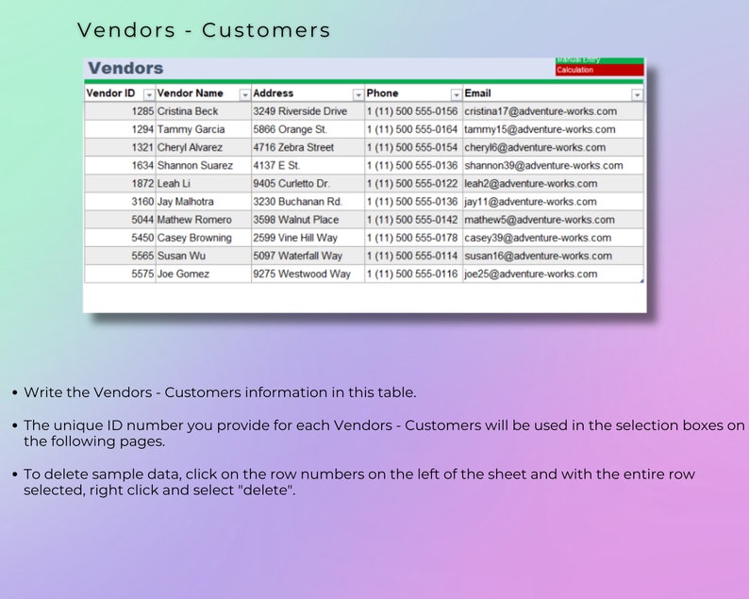
Task: Select the joe25@adventure-works.com email cell
Action: tap(553, 275)
